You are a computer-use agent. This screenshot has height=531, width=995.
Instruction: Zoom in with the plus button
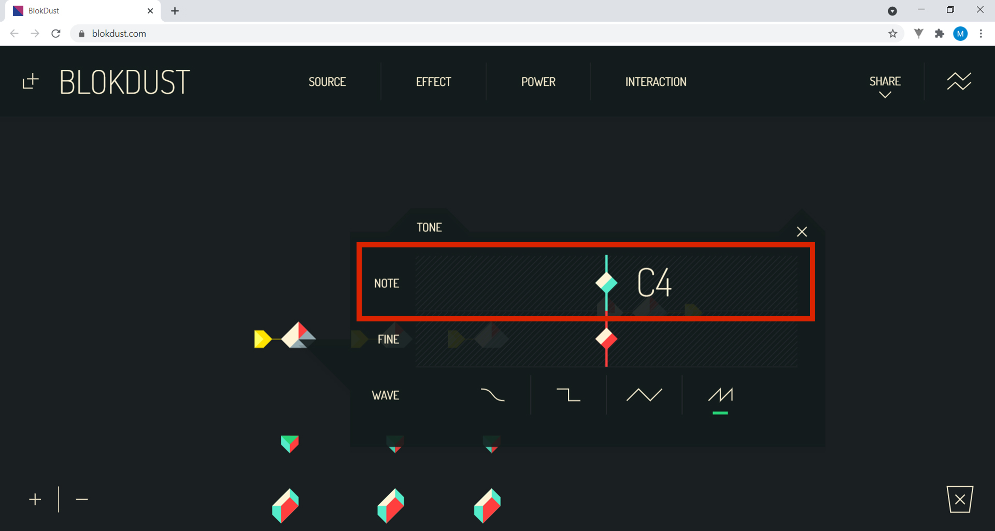tap(35, 499)
